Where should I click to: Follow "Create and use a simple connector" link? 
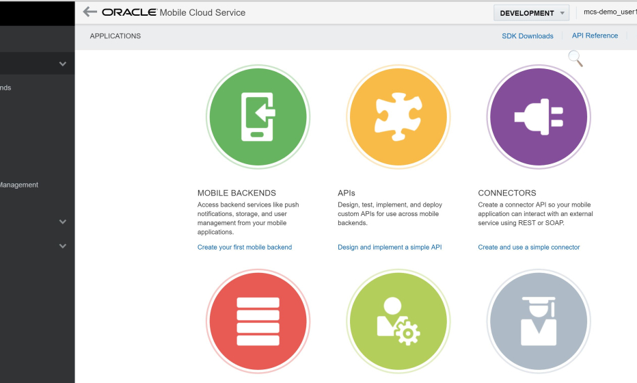tap(529, 248)
